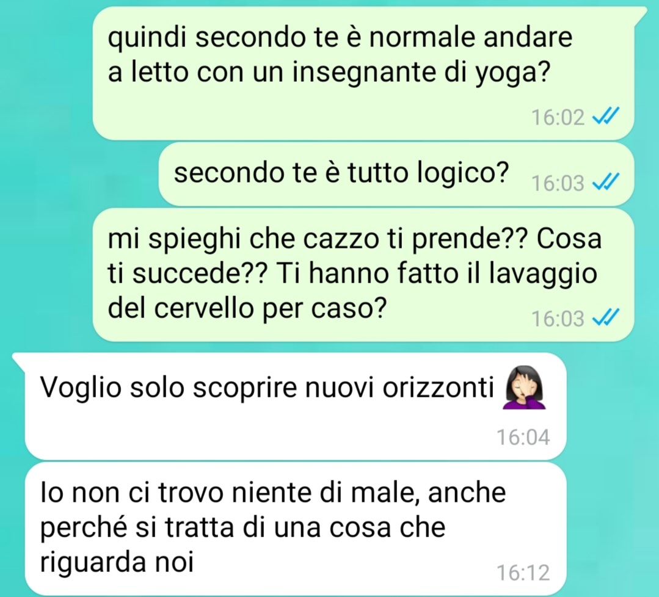
Task: Tap the words 'lavaggio' in the sent message
Action: (543, 275)
